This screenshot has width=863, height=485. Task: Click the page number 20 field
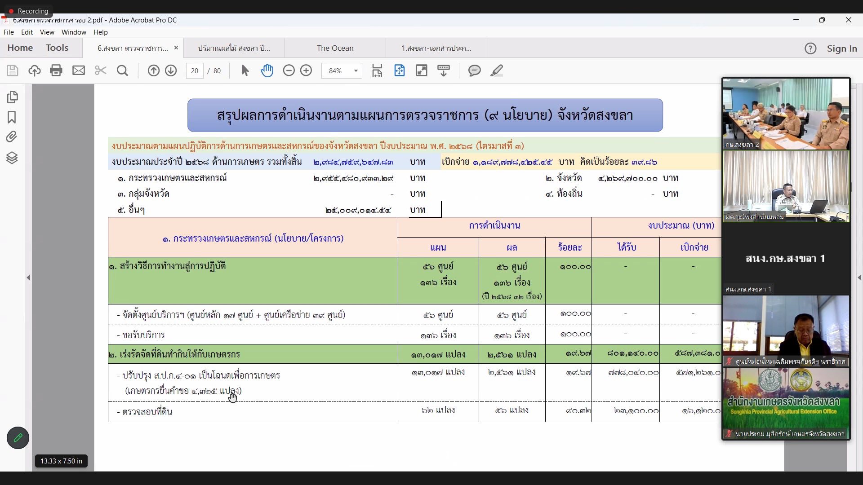click(195, 71)
